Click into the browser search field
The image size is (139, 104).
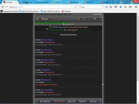91,7
